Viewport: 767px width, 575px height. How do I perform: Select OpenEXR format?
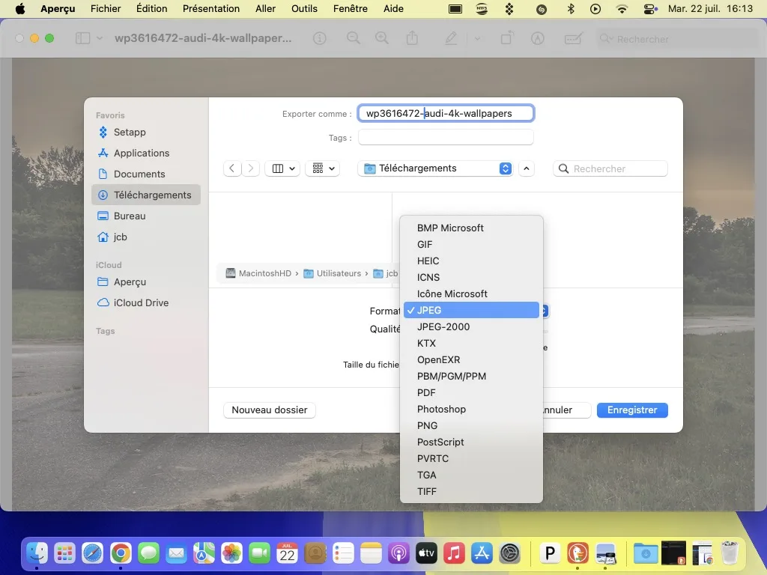click(x=471, y=360)
